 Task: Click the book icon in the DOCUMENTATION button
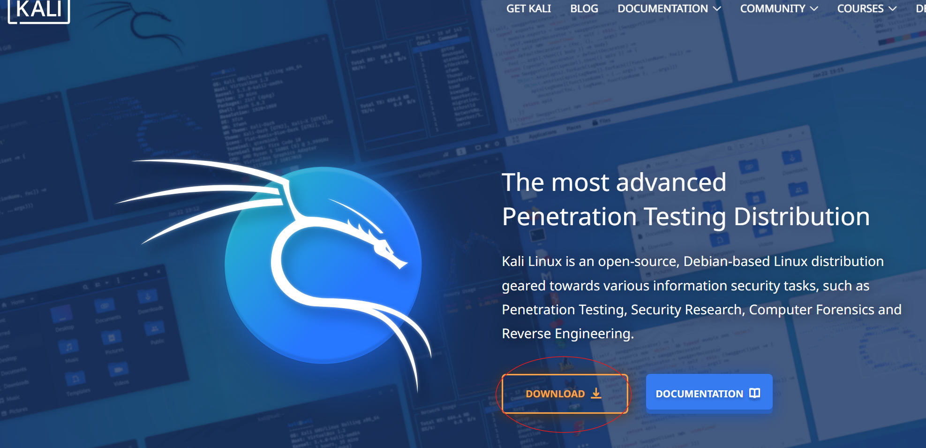(x=754, y=393)
